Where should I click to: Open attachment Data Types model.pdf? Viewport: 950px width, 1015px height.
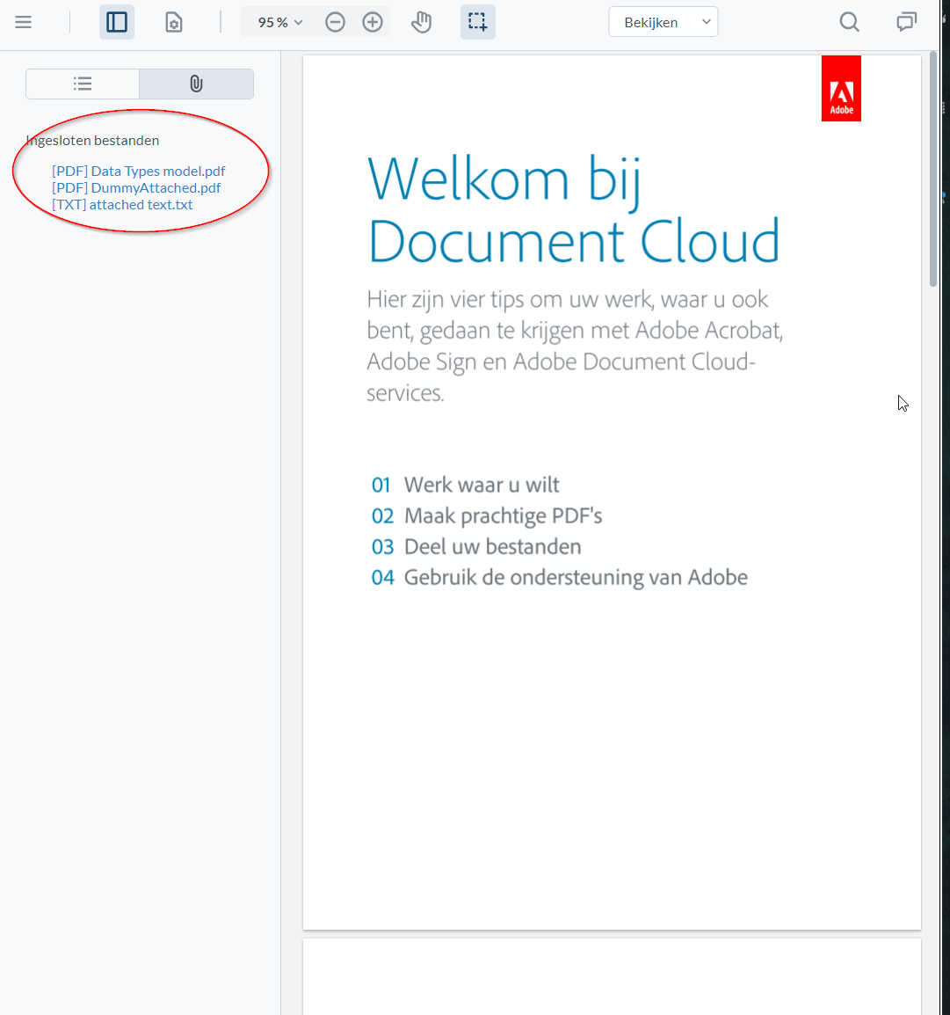pyautogui.click(x=139, y=172)
